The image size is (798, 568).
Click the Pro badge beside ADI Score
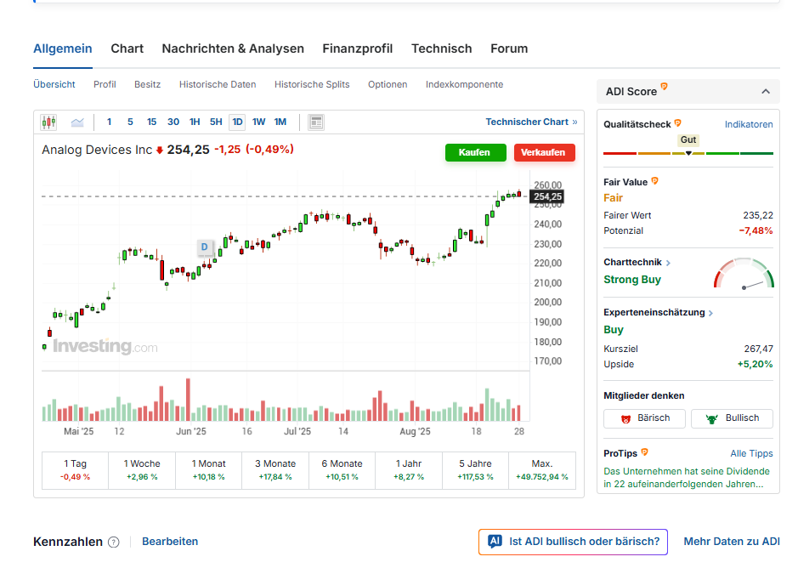pos(664,87)
